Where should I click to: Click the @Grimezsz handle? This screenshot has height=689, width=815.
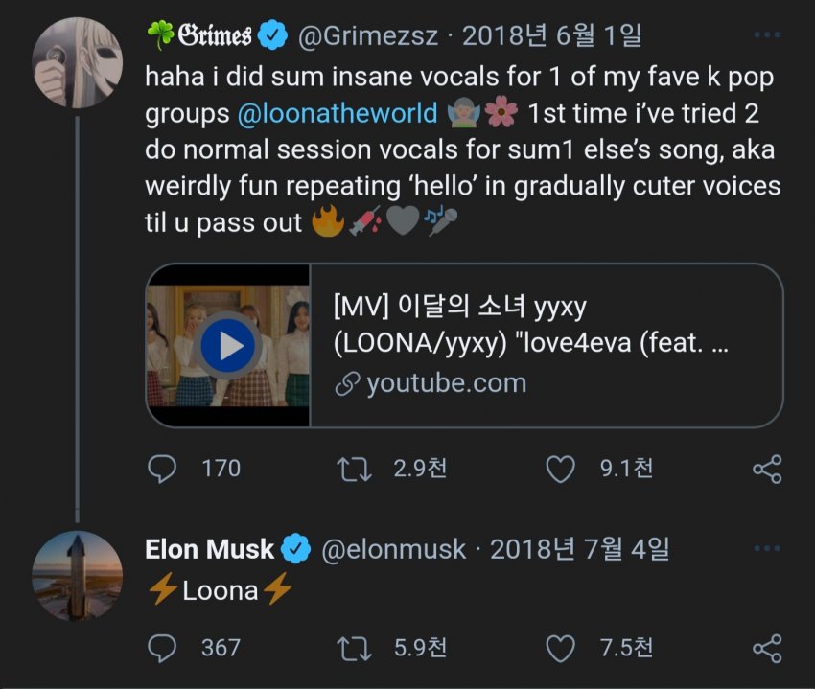pyautogui.click(x=369, y=35)
